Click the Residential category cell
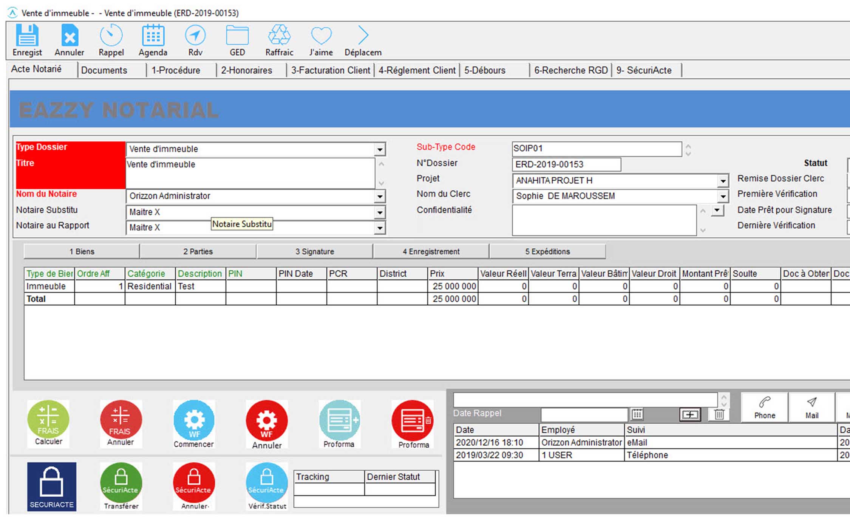The width and height of the screenshot is (850, 519). (x=150, y=286)
